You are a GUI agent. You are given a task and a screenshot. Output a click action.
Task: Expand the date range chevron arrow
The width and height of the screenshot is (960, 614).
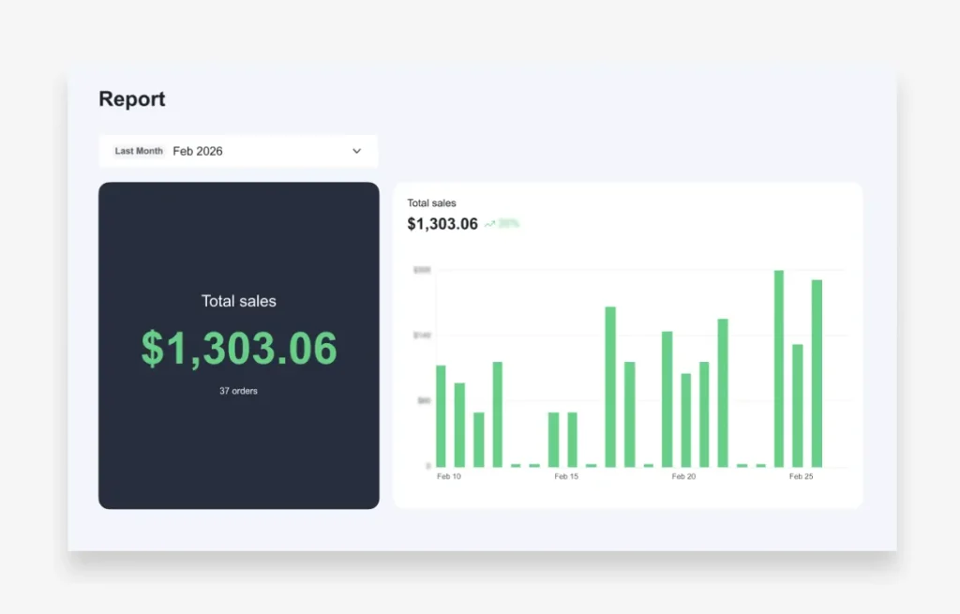(356, 151)
